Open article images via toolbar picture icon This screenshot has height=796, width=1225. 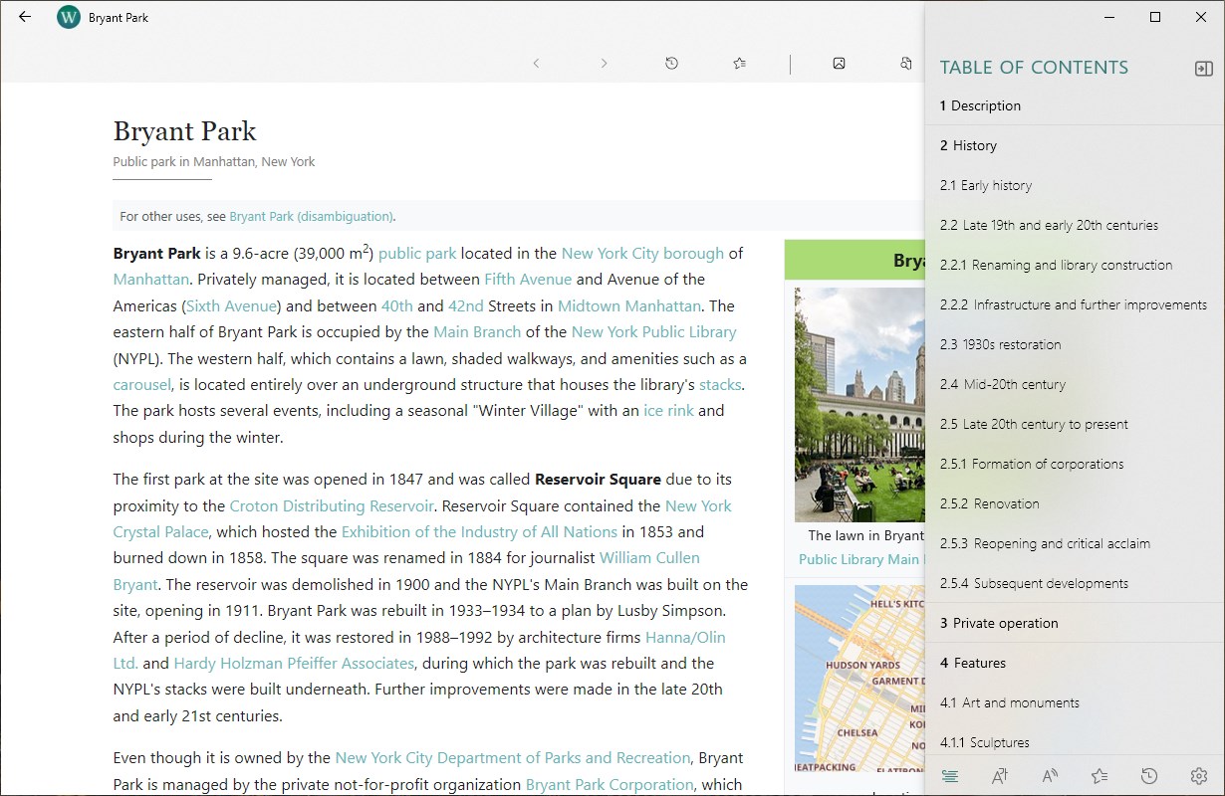(x=839, y=64)
